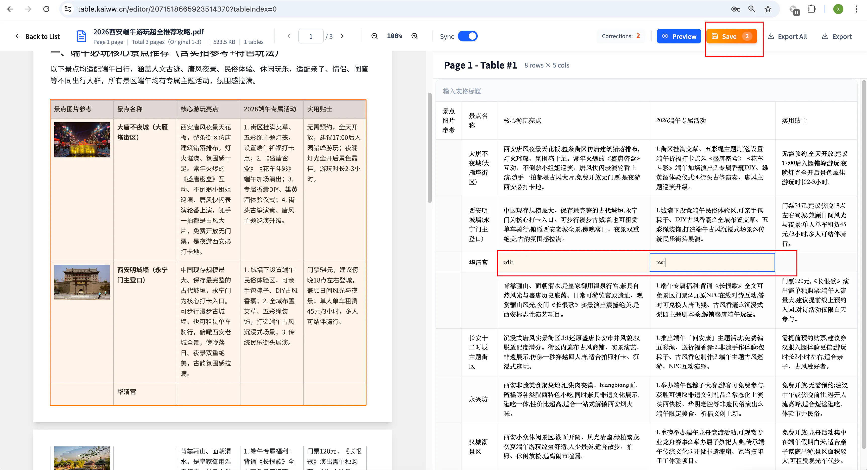Click header cell 景点名称 in editor

pyautogui.click(x=479, y=120)
